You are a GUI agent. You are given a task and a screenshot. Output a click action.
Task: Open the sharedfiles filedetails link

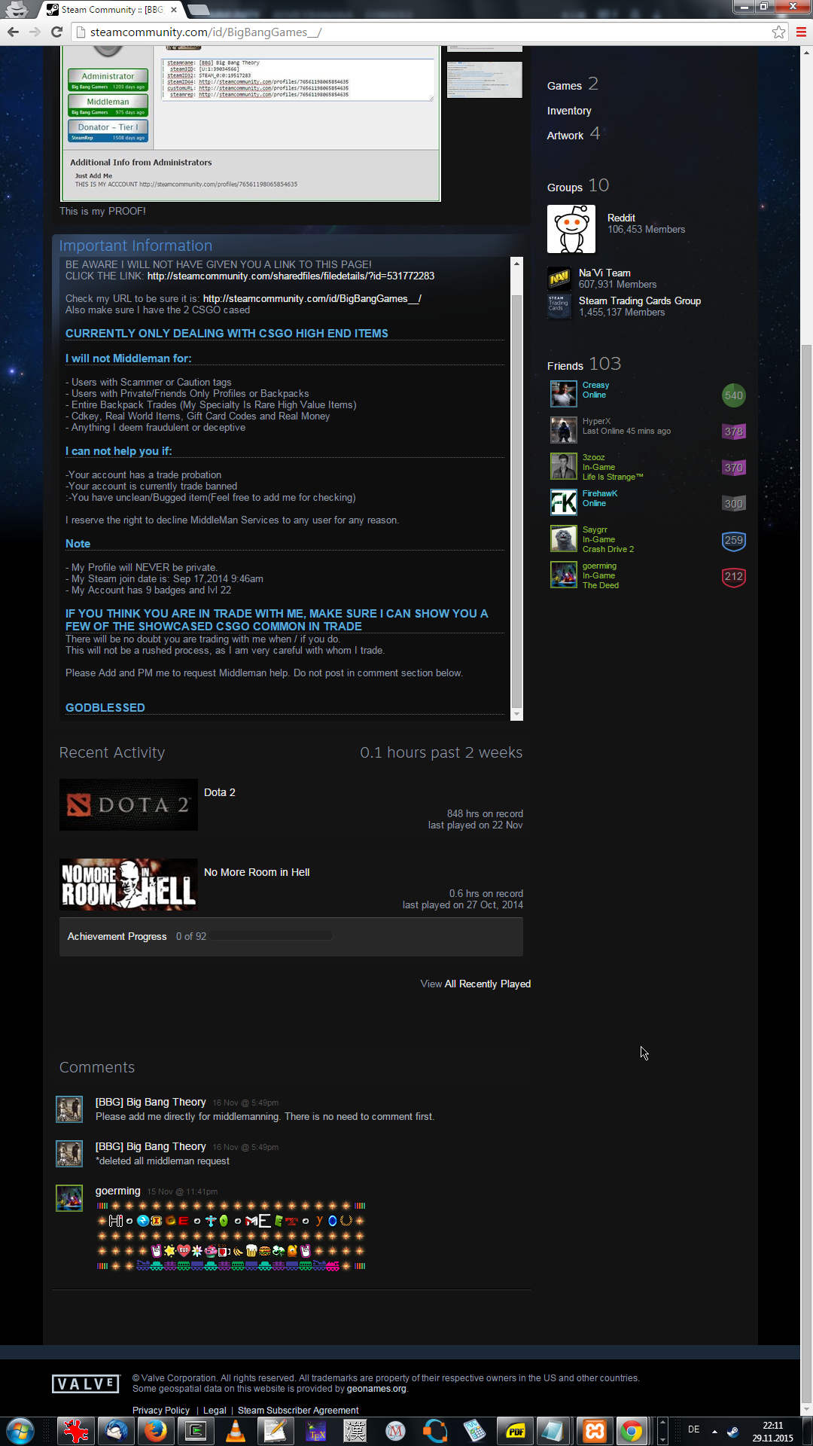click(291, 276)
